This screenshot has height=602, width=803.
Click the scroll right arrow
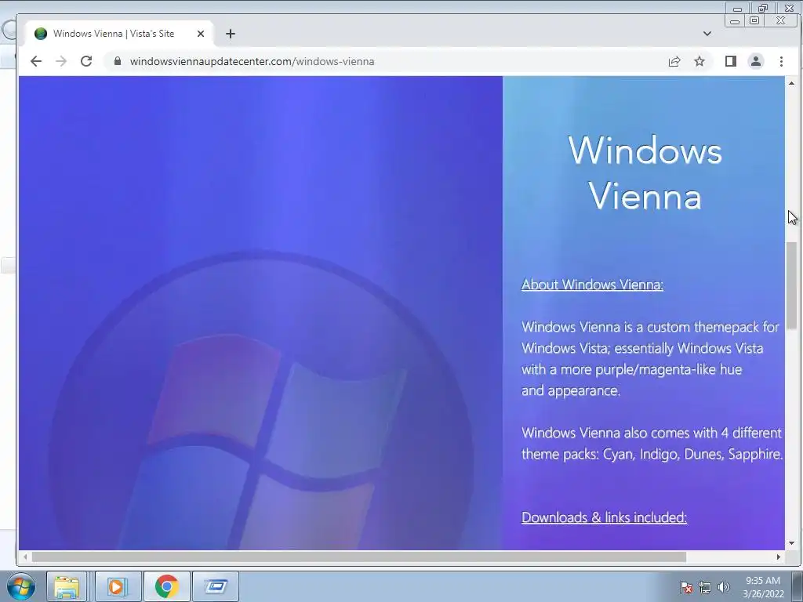(x=779, y=557)
